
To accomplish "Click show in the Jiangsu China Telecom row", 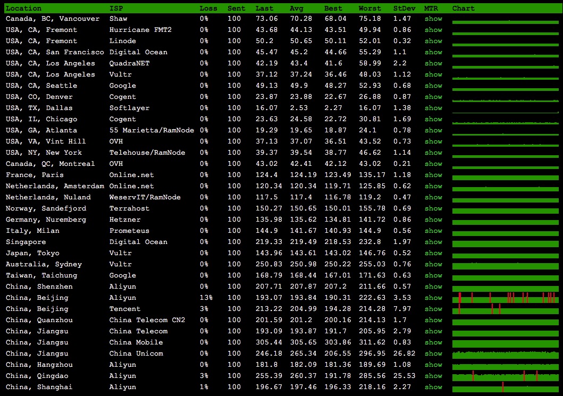I will pos(433,331).
